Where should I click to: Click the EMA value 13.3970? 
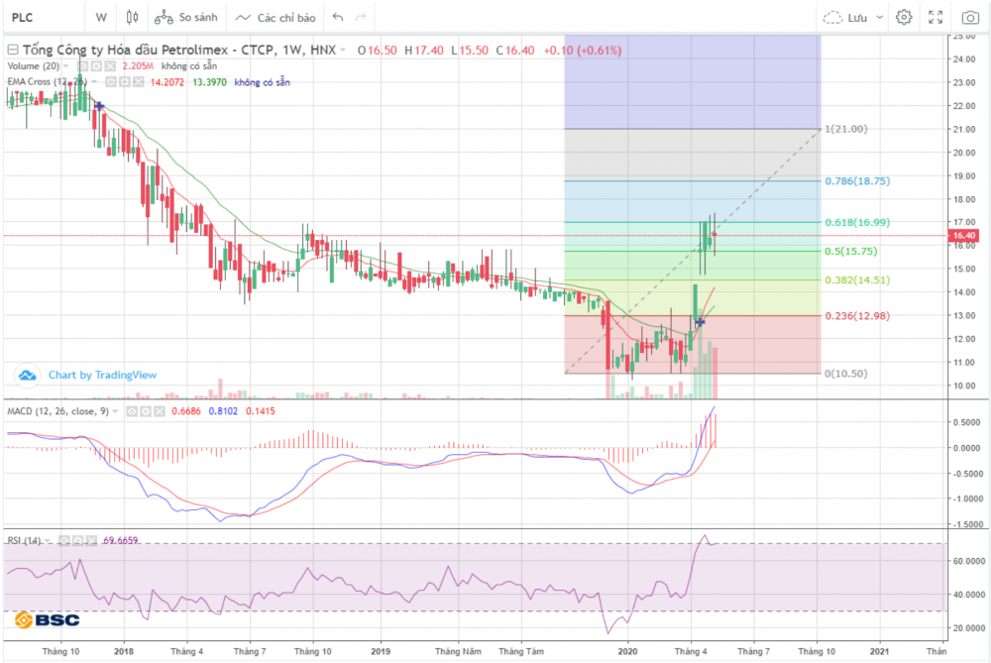[x=209, y=82]
